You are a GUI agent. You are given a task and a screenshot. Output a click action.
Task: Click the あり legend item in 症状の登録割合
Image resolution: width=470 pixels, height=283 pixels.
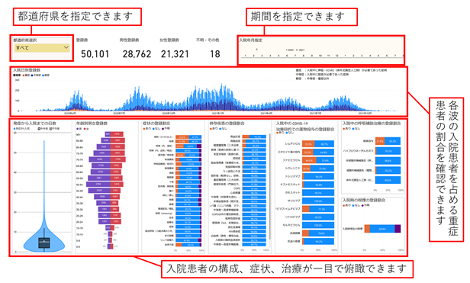(147, 128)
